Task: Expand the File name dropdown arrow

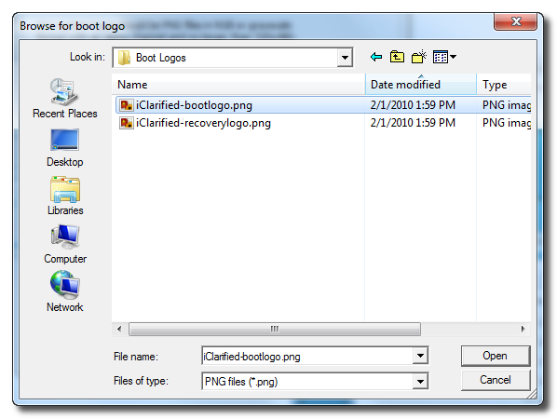Action: [420, 356]
